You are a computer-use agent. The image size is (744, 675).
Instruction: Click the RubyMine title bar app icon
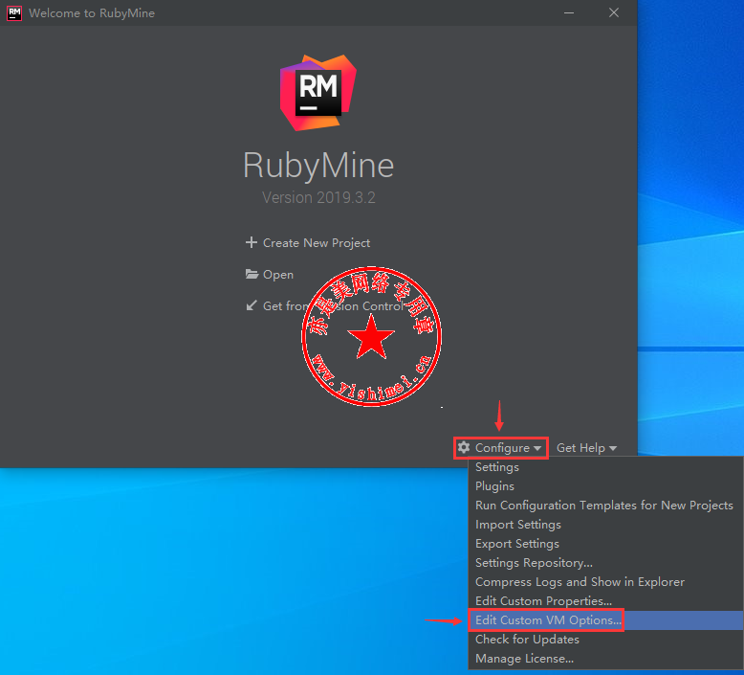pyautogui.click(x=14, y=12)
